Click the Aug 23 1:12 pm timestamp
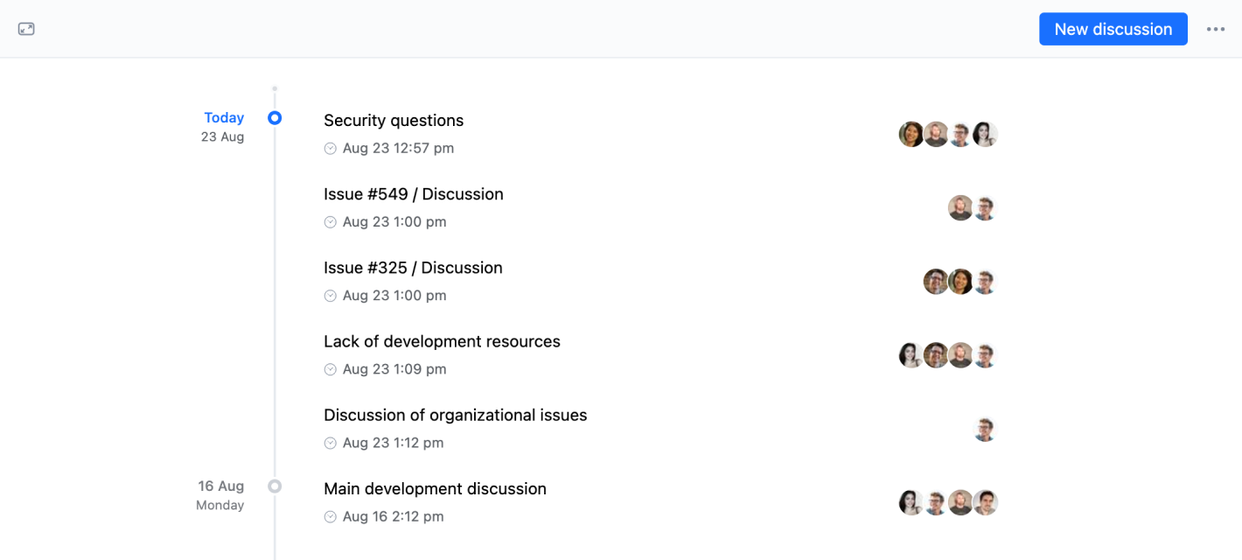 pos(393,443)
